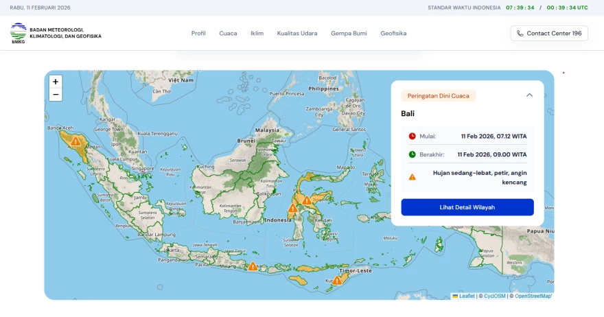Open the Geofisika menu
The width and height of the screenshot is (604, 317).
tap(393, 34)
